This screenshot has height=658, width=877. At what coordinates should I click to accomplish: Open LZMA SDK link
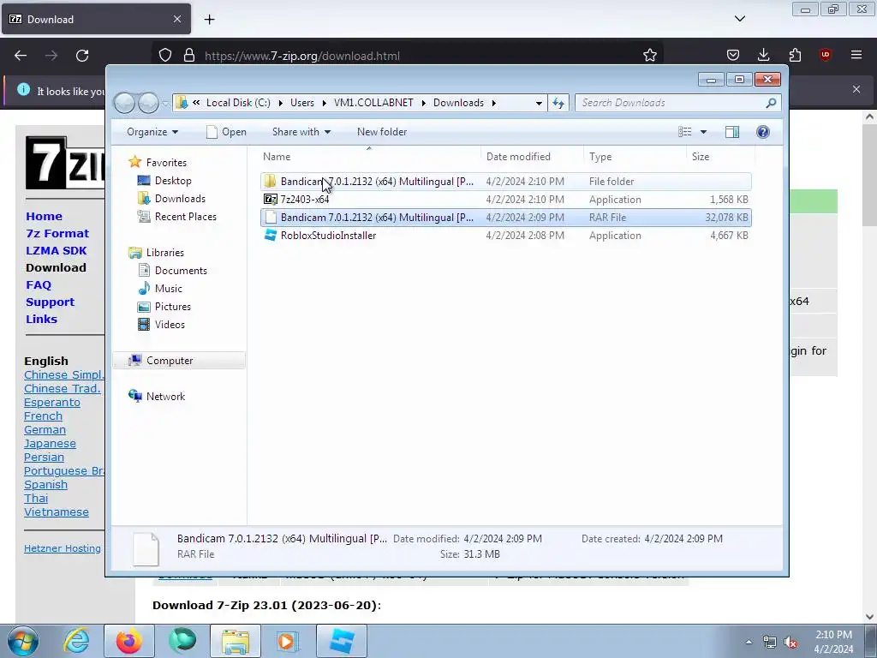(x=56, y=251)
